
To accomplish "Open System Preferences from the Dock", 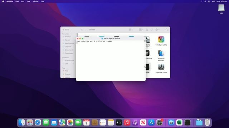I will pos(160,122).
